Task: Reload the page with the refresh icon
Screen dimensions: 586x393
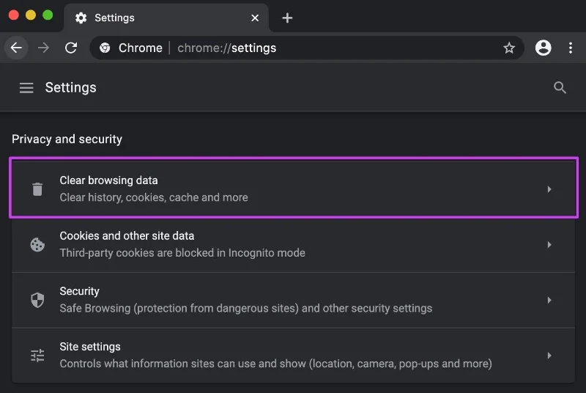Action: click(71, 48)
